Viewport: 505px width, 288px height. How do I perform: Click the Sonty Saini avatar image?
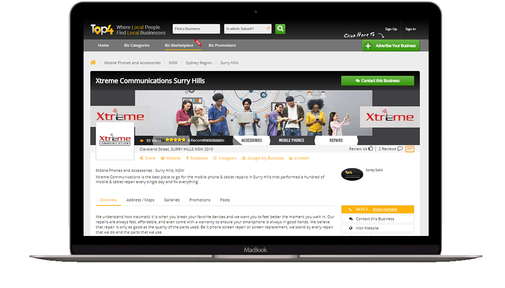(352, 175)
